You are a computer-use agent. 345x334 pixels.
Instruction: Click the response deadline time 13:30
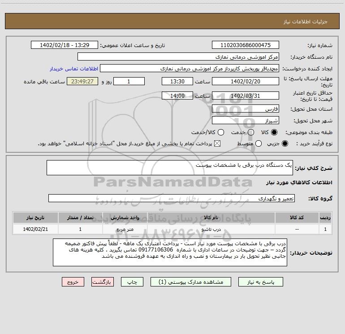pos(177,81)
